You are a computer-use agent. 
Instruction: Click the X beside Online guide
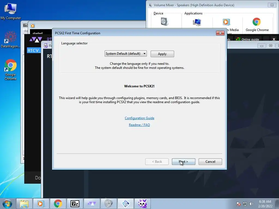coord(274,39)
